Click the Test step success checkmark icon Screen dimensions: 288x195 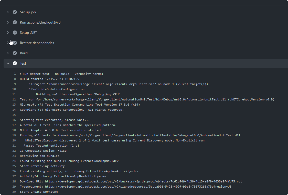(x=15, y=63)
